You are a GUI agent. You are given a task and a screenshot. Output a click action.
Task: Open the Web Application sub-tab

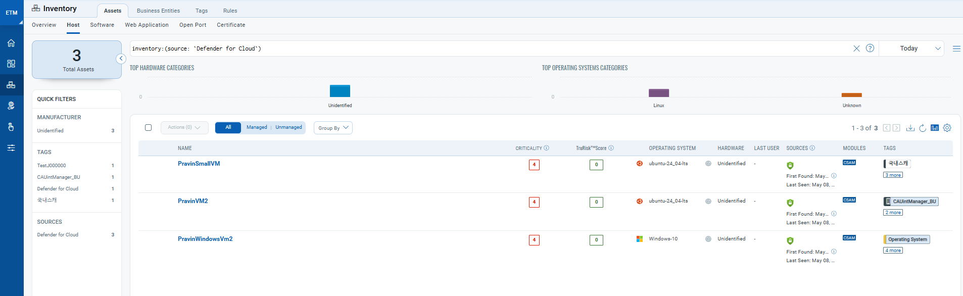click(x=147, y=25)
